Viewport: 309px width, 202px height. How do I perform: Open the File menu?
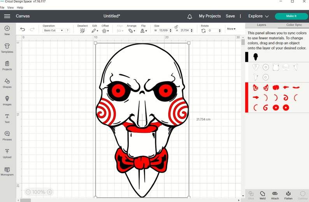2,7
